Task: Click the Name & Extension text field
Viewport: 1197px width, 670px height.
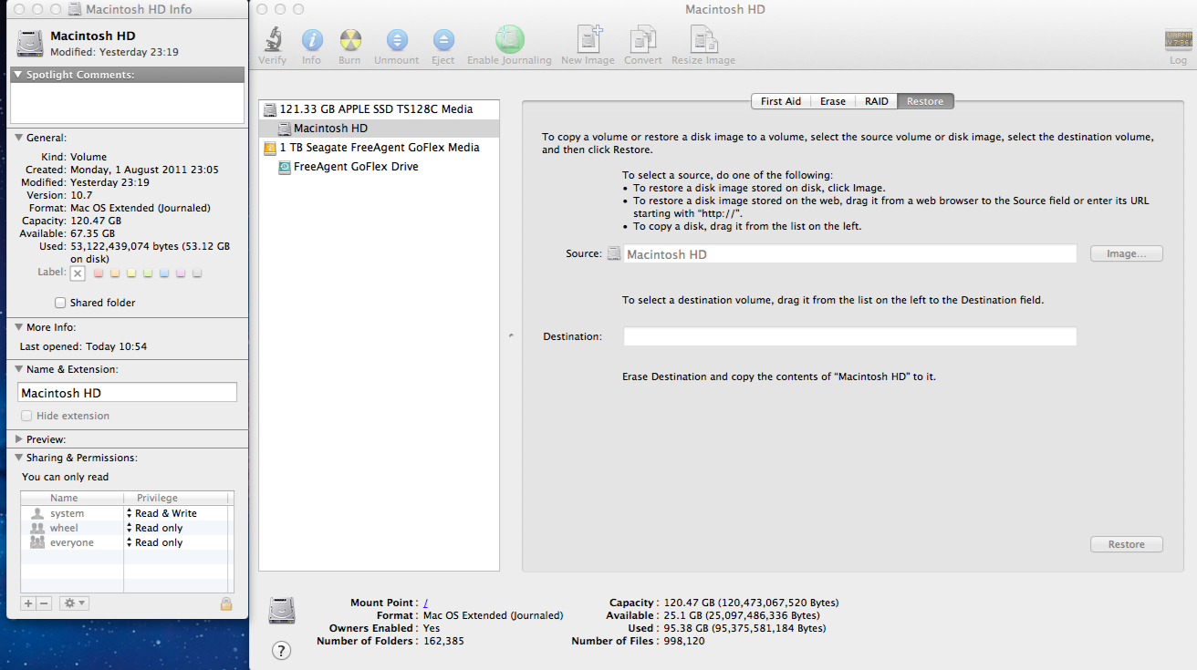Action: 128,393
